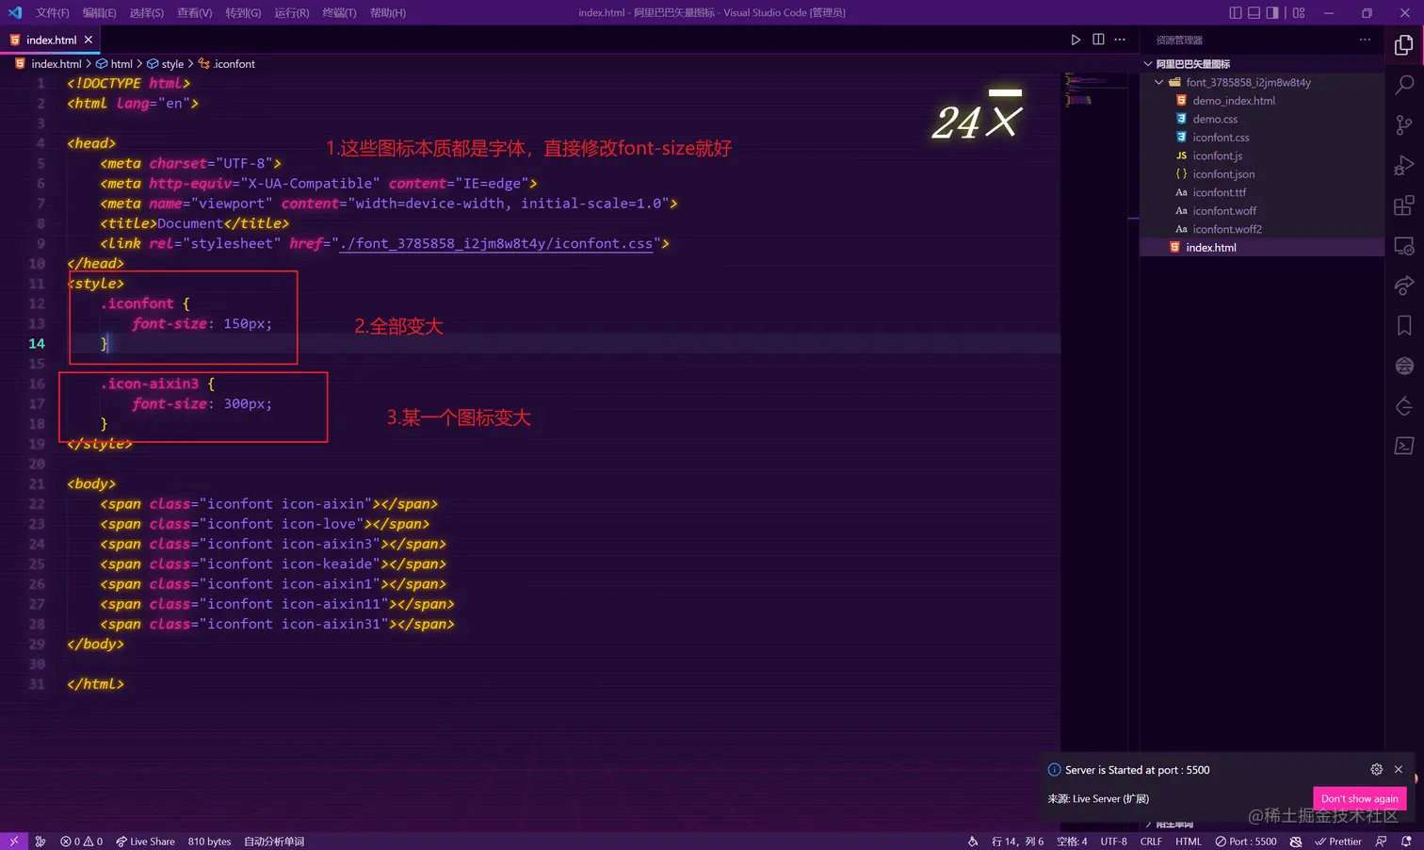Screen dimensions: 1424x850
Task: Click Prettier formatter status item
Action: coord(1338,842)
